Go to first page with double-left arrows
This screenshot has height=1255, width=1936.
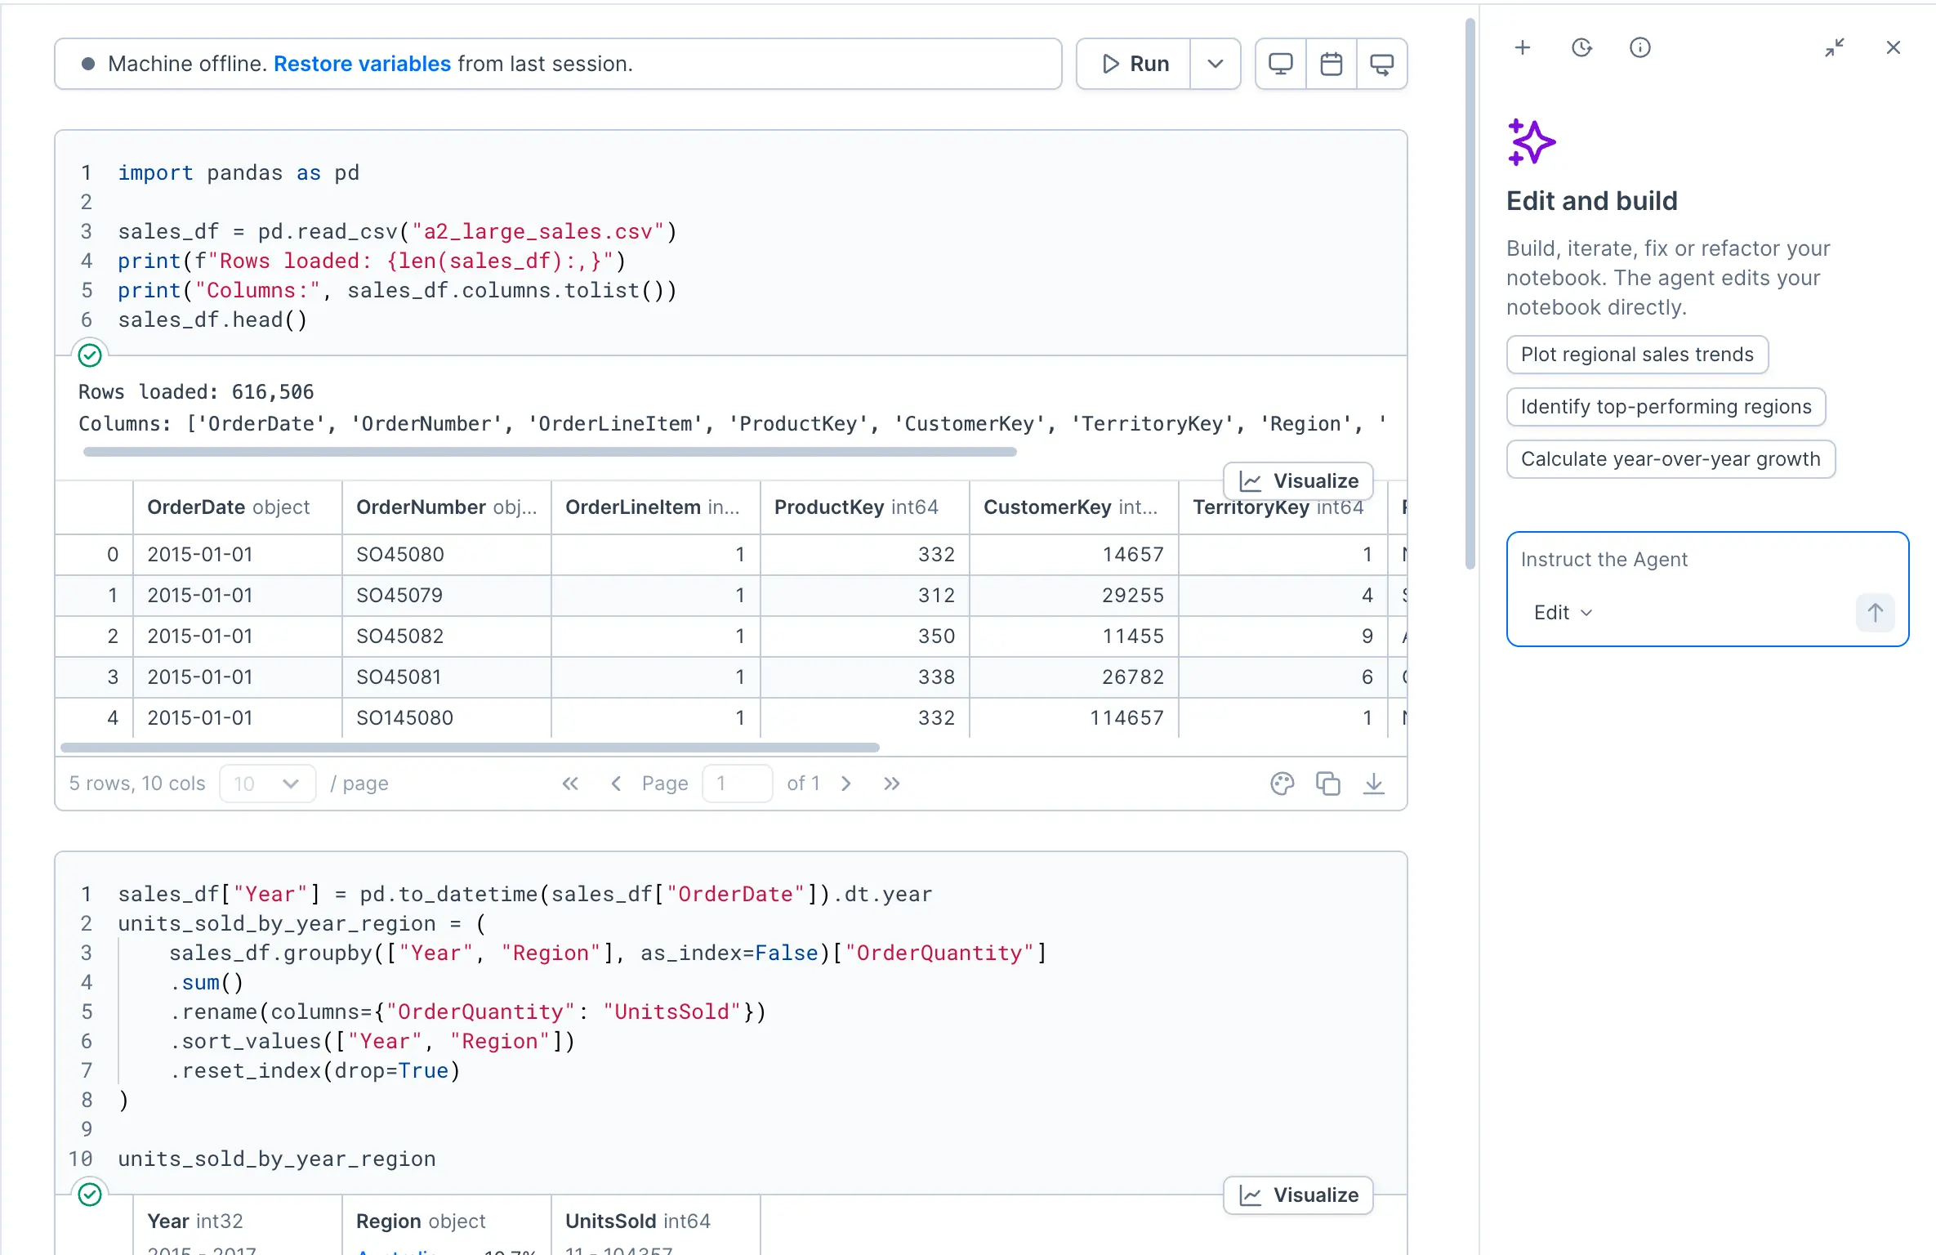coord(570,784)
